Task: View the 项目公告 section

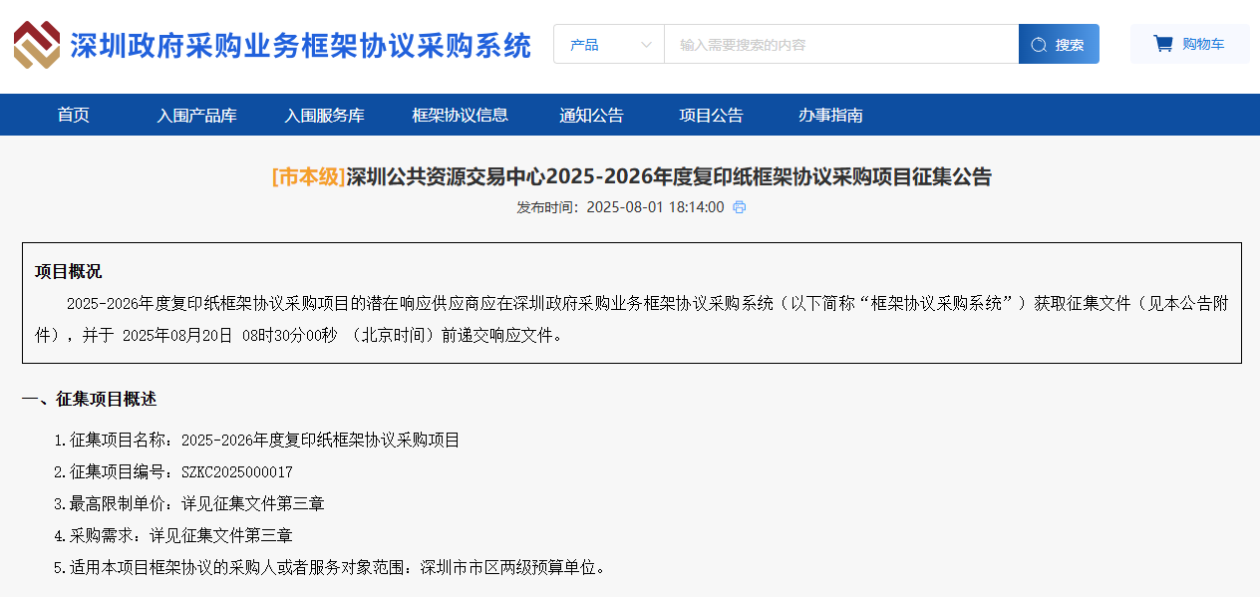Action: tap(710, 115)
